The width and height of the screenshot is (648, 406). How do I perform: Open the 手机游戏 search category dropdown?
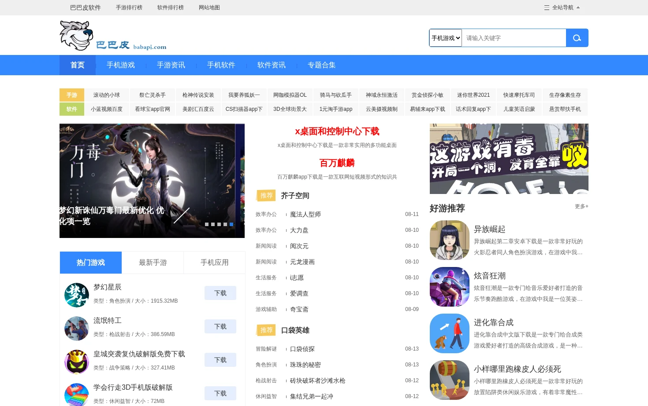coord(446,38)
